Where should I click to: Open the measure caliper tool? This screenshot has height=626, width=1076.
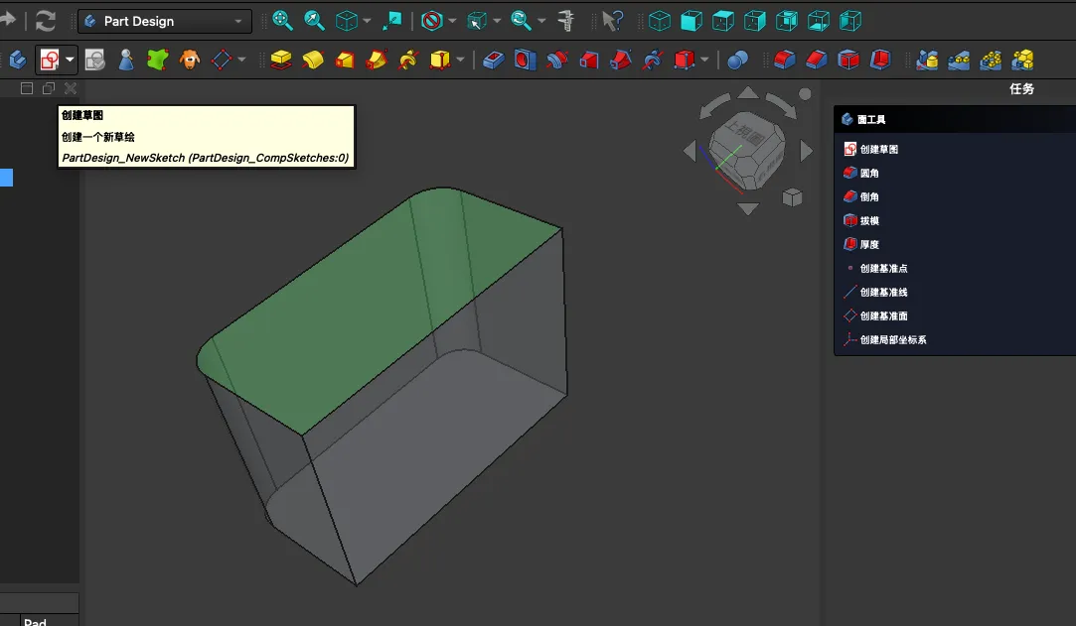pyautogui.click(x=566, y=21)
